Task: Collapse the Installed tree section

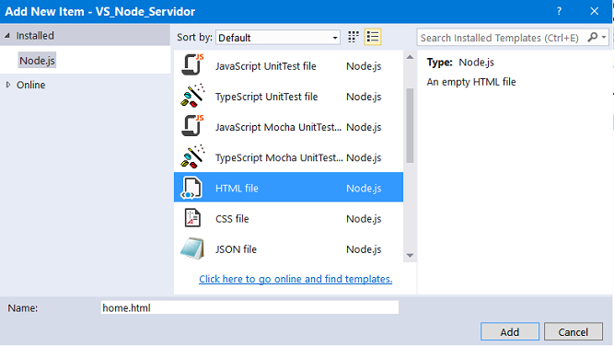Action: (x=7, y=36)
